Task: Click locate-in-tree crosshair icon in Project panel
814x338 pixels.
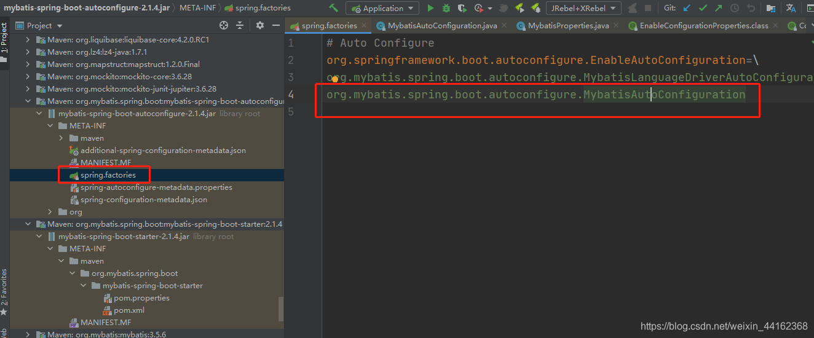Action: point(224,25)
